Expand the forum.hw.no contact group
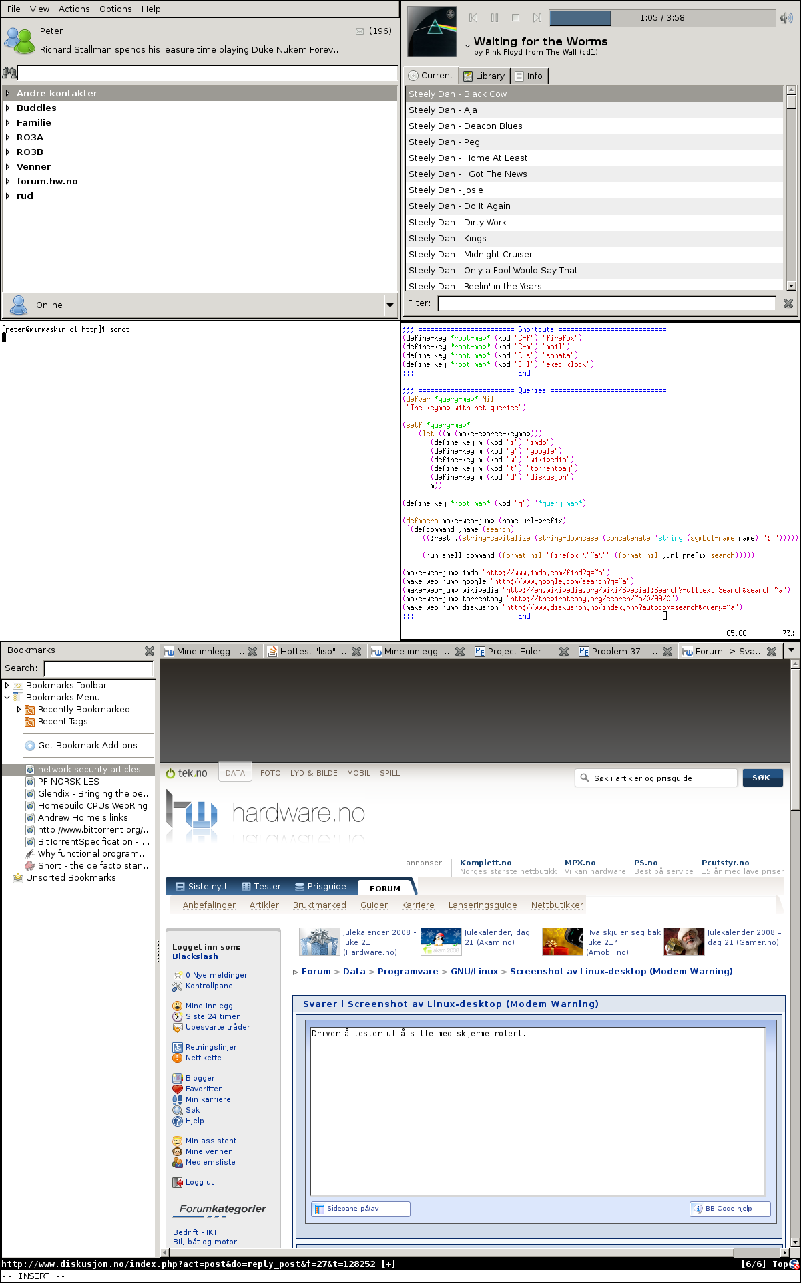This screenshot has width=801, height=1283. click(8, 181)
